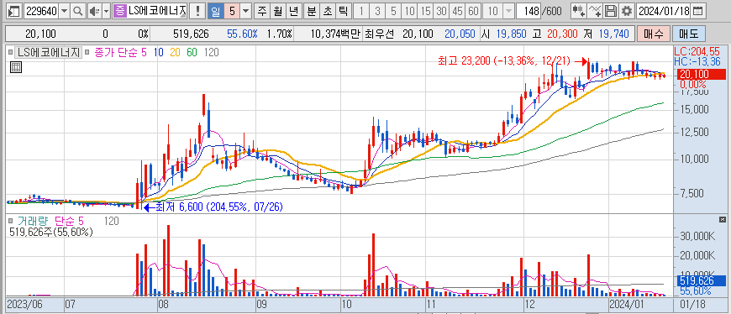The height and width of the screenshot is (314, 731).
Task: Open chart settings with the gear icon
Action: (627, 11)
